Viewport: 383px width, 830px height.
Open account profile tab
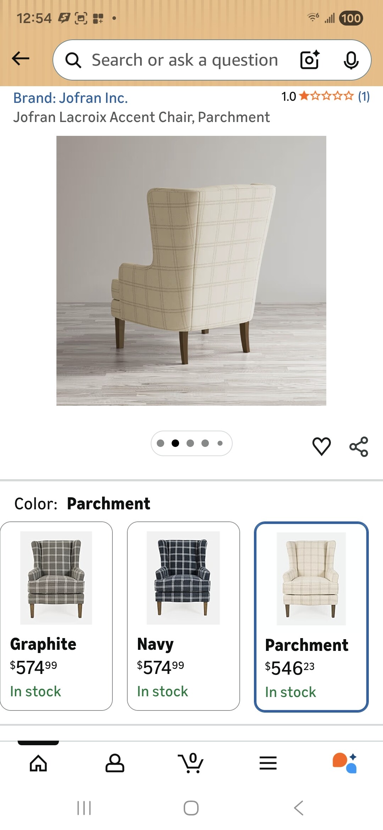point(115,763)
